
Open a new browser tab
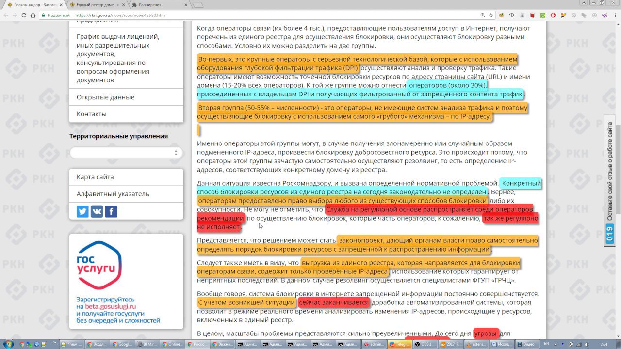[x=197, y=5]
